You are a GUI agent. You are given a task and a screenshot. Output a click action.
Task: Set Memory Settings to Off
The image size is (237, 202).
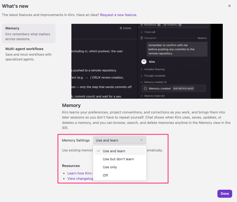click(119, 175)
